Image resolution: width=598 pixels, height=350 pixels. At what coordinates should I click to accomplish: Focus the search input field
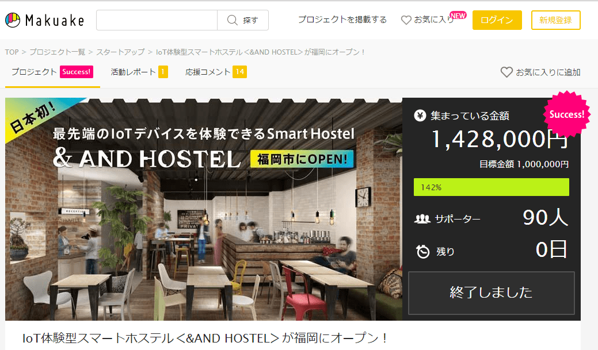click(x=157, y=20)
